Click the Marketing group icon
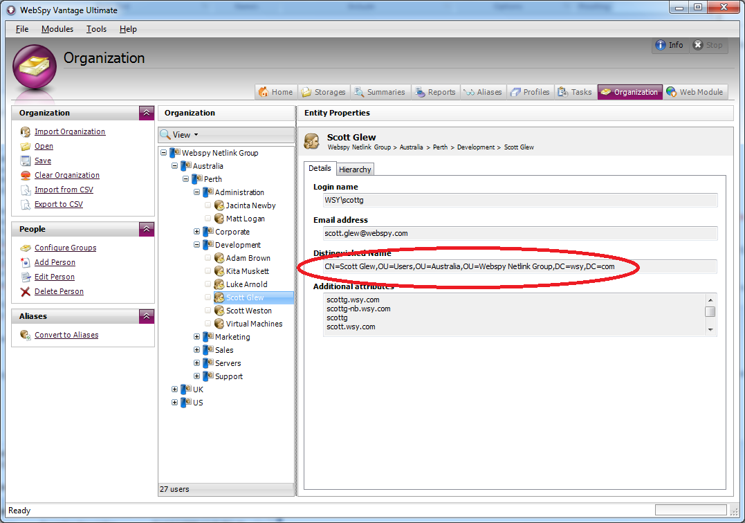Viewport: 745px width, 523px height. click(208, 337)
